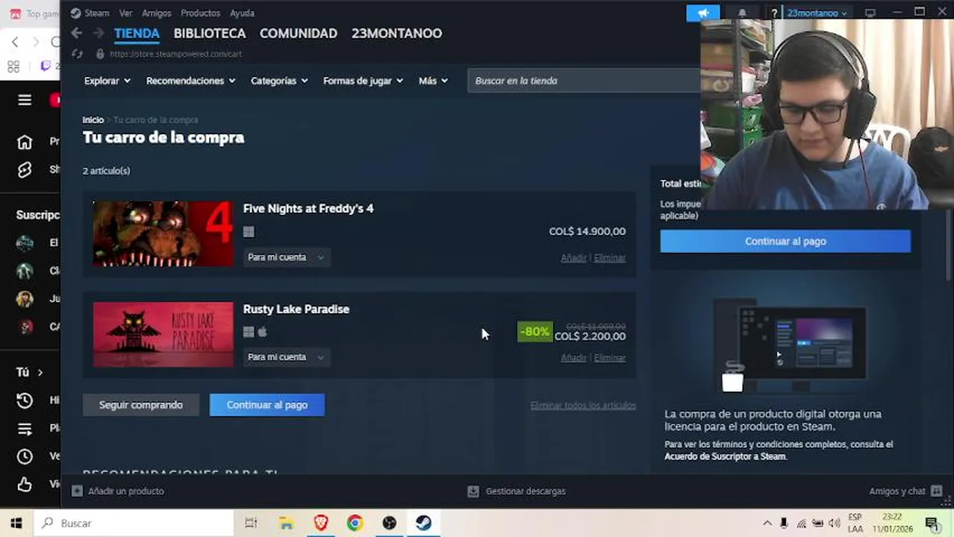Select the TIENDA tab
The image size is (954, 537).
(x=137, y=34)
